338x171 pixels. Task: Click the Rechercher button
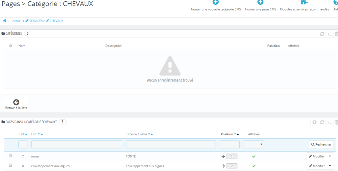coord(321,145)
